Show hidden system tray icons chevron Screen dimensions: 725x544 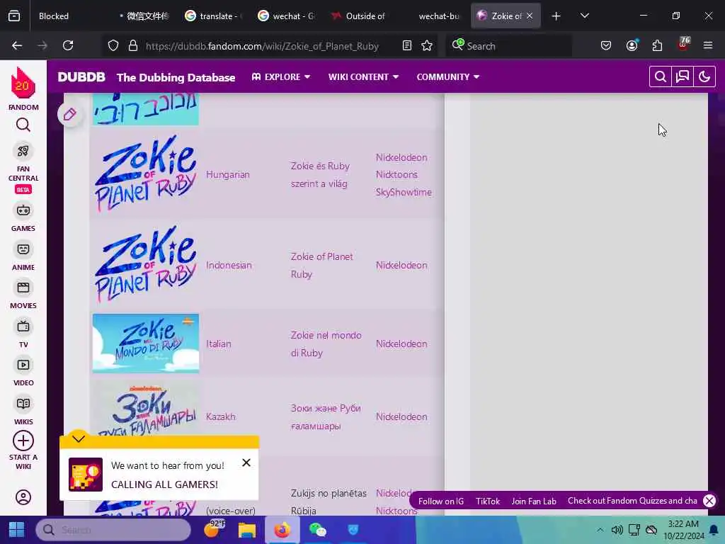tap(600, 530)
